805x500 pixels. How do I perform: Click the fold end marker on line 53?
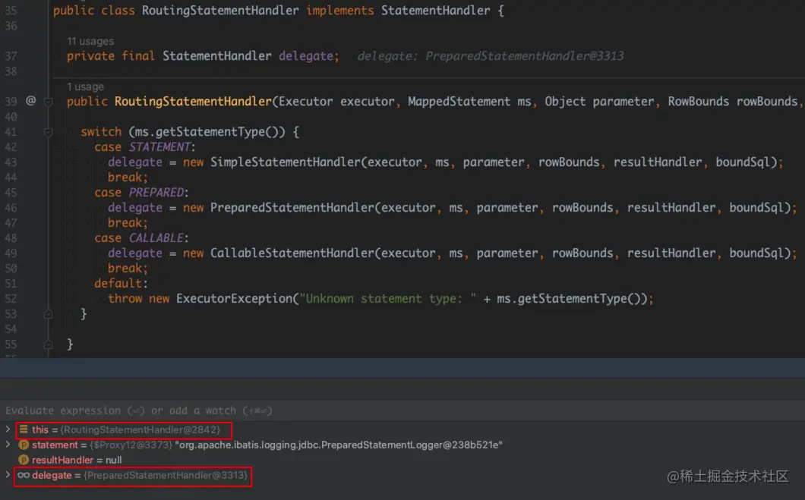(x=49, y=314)
